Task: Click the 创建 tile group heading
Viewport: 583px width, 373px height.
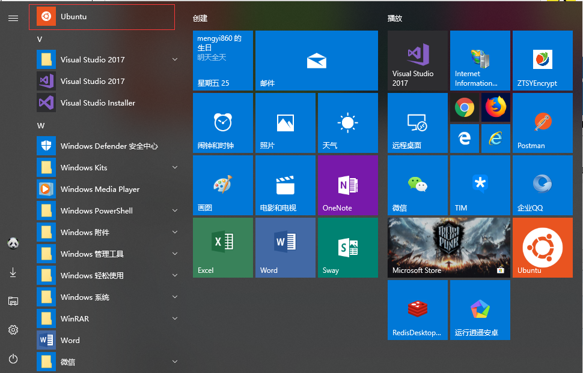Action: click(x=200, y=18)
